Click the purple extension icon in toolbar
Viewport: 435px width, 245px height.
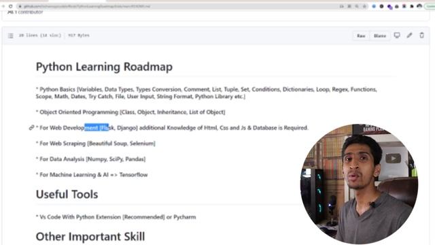click(x=389, y=7)
